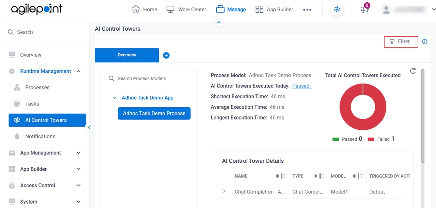This screenshot has height=208, width=436.
Task: Sort by the TYPE column
Action: 316,176
